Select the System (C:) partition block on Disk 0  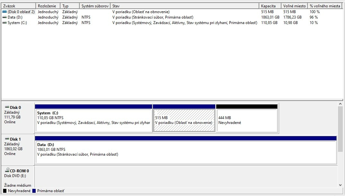(x=94, y=118)
